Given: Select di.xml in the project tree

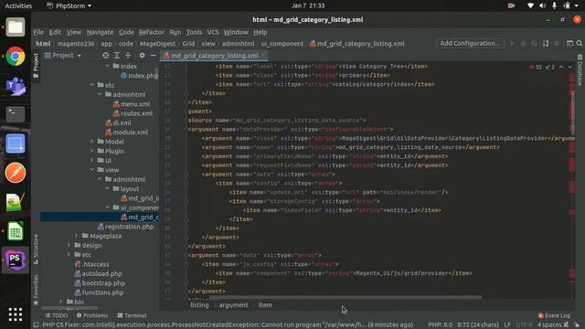Looking at the screenshot, I should click(x=118, y=122).
